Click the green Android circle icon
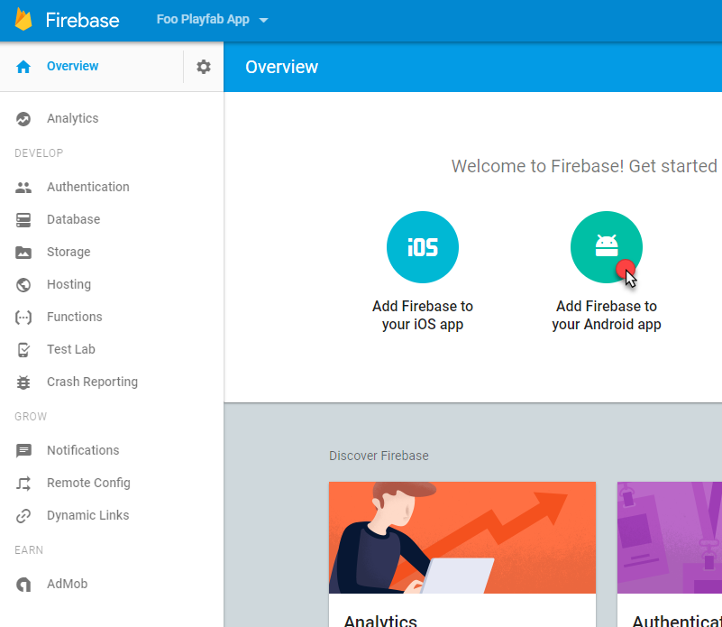Screen dimensions: 722x627 (607, 247)
